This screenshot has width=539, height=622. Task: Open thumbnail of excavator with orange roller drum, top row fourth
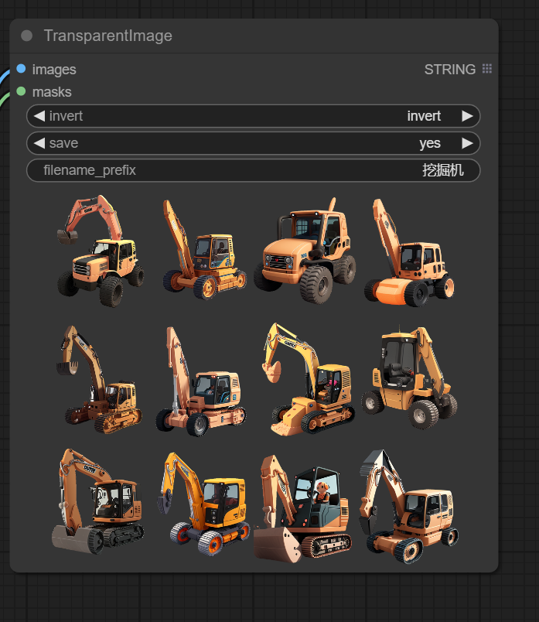[409, 253]
